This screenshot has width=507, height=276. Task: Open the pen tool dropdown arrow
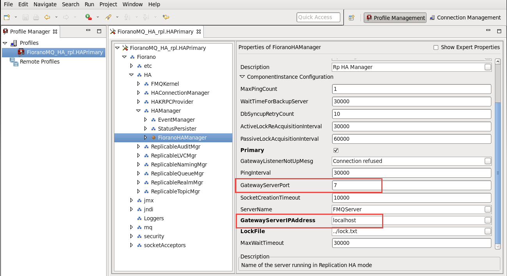(x=117, y=17)
